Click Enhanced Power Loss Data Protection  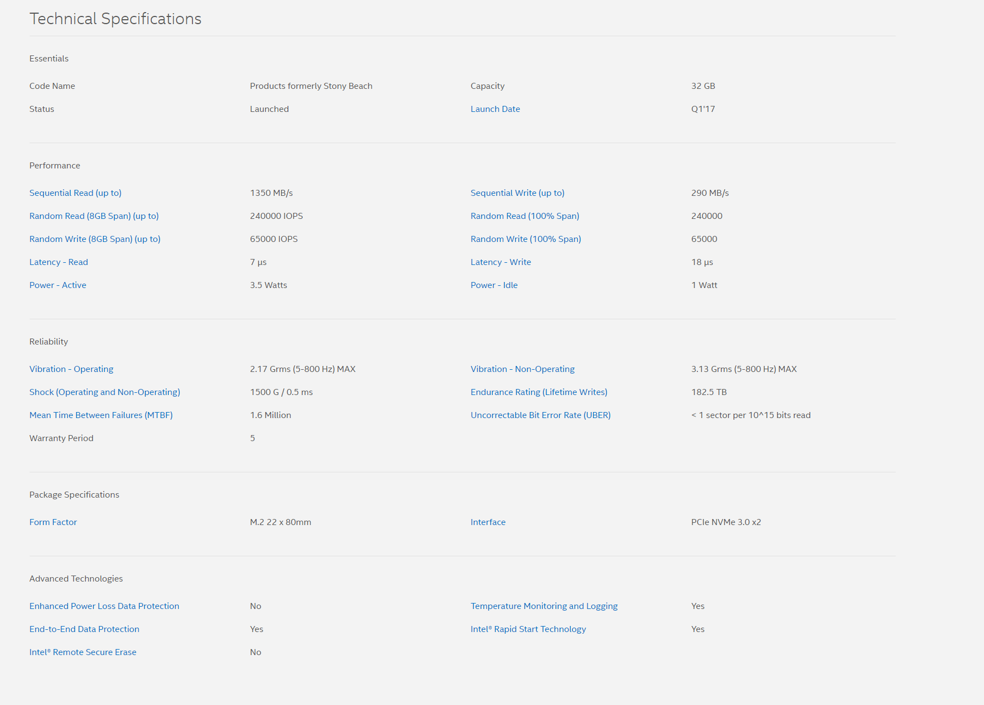pos(104,606)
